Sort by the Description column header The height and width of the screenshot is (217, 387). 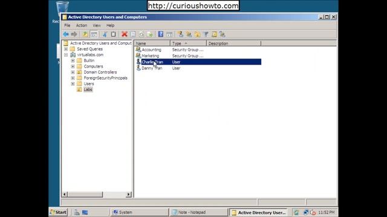click(x=233, y=43)
